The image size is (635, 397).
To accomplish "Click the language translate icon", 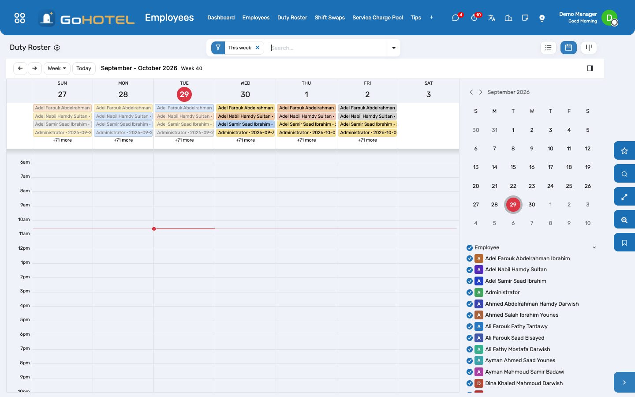I will click(492, 18).
